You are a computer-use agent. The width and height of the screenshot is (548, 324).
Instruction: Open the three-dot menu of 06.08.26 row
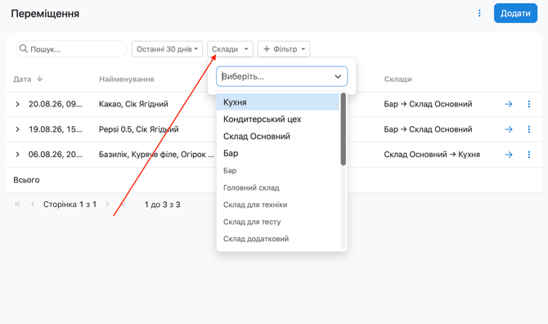528,155
